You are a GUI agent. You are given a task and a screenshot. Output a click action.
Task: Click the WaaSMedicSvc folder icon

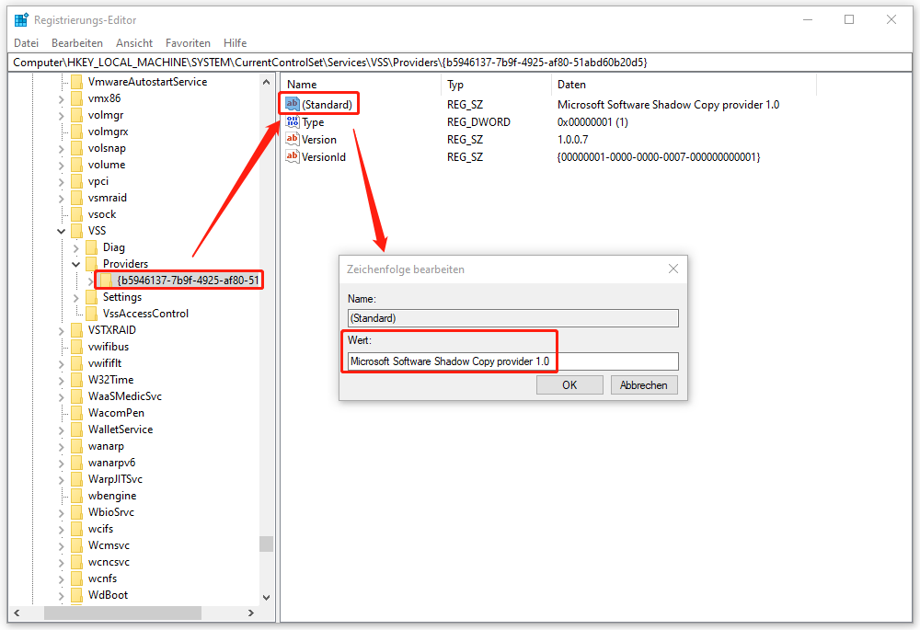tap(77, 396)
